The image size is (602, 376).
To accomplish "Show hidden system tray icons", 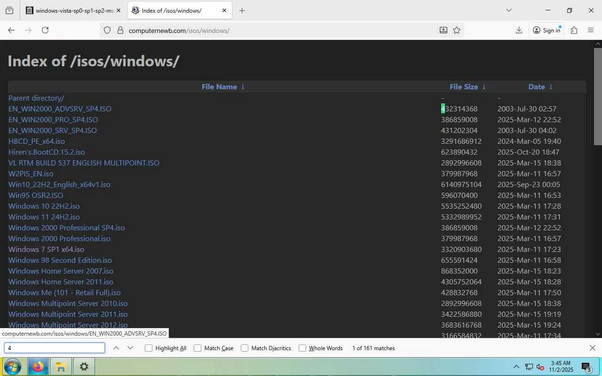I will click(x=516, y=367).
